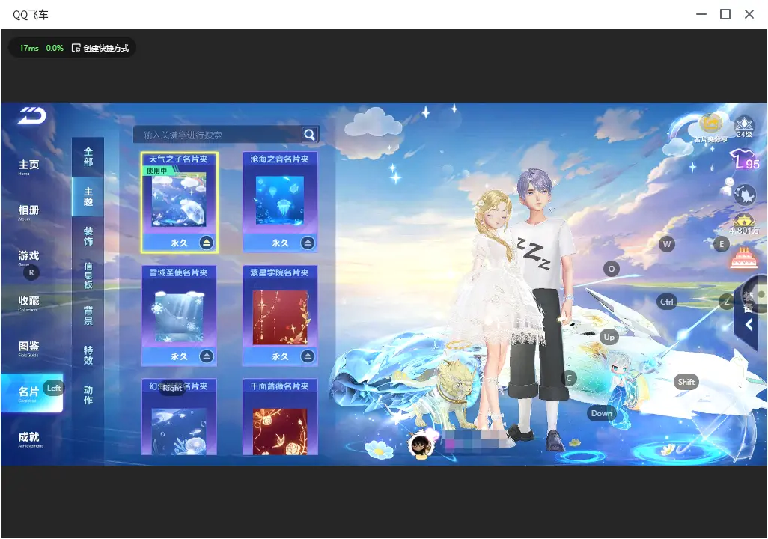Switch to 特效 category tab
This screenshot has height=539, width=768.
pos(88,356)
